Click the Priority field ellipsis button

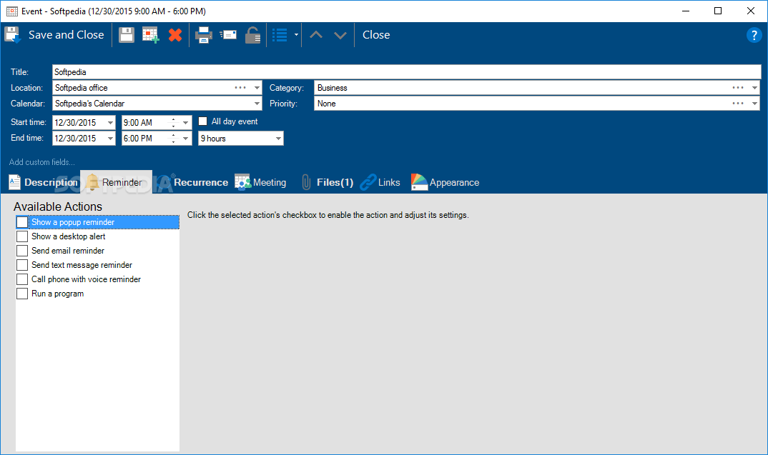tap(738, 104)
